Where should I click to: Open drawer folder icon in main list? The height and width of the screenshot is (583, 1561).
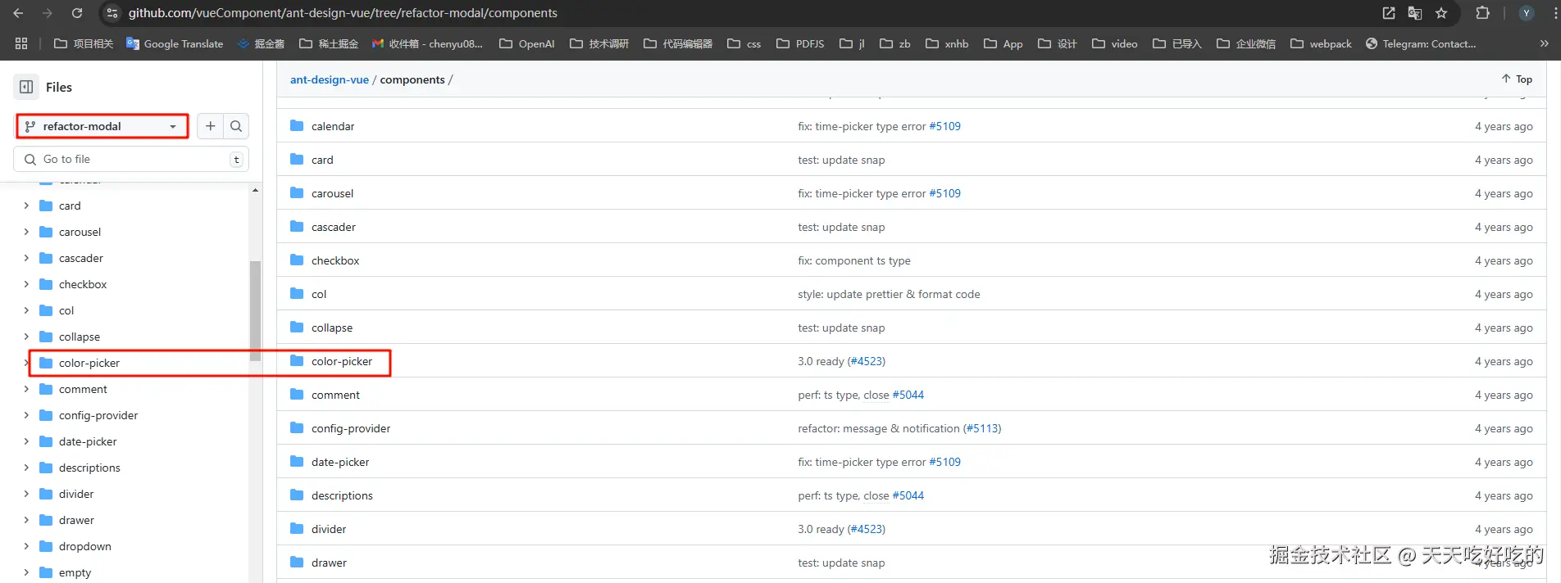coord(297,562)
